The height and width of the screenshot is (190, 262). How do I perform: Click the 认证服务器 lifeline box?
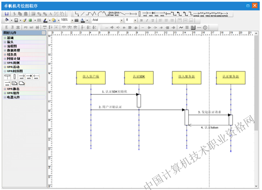[230, 77]
